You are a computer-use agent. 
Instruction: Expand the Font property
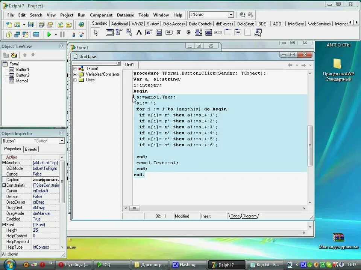click(x=4, y=225)
